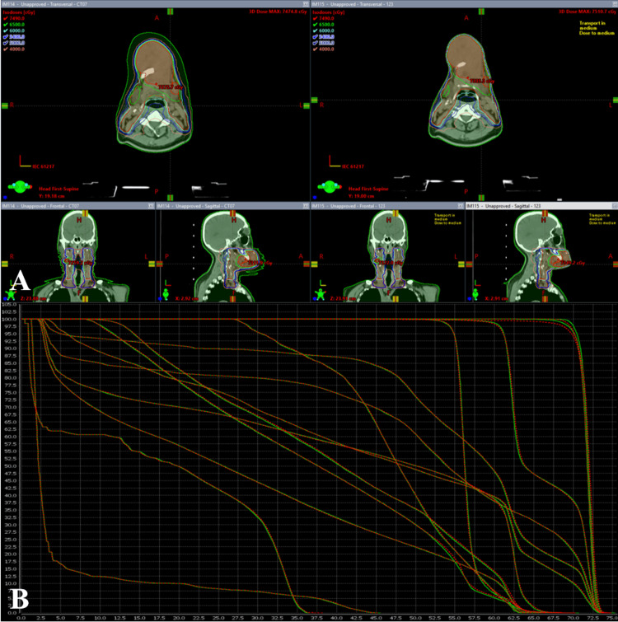Click the patient orientation figure in IM115 sagittal view
The height and width of the screenshot is (622, 618).
475,294
